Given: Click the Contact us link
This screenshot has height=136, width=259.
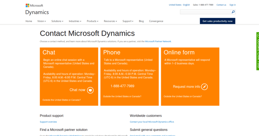Looking at the screenshot, I should (221, 5).
